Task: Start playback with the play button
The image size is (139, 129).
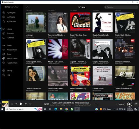Action: coord(21,104)
